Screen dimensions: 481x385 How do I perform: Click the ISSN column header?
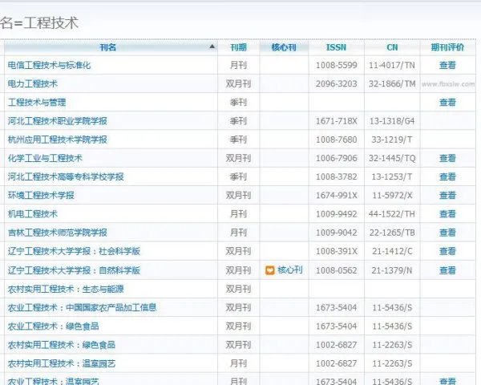coord(336,47)
